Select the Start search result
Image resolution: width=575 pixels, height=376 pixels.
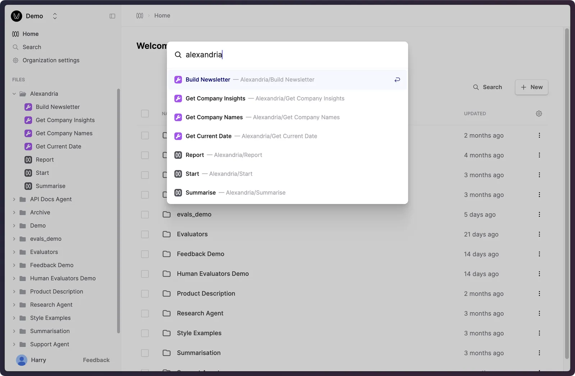coord(287,174)
